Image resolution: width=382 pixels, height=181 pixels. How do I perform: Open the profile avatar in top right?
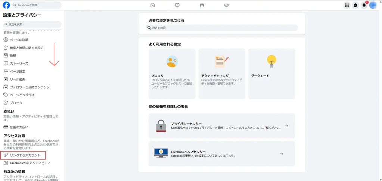(373, 5)
